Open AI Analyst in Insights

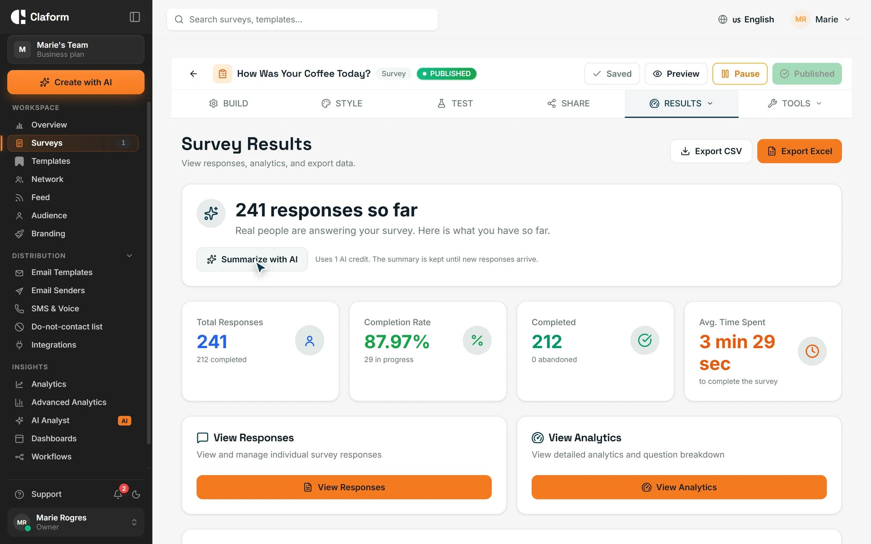click(73, 420)
